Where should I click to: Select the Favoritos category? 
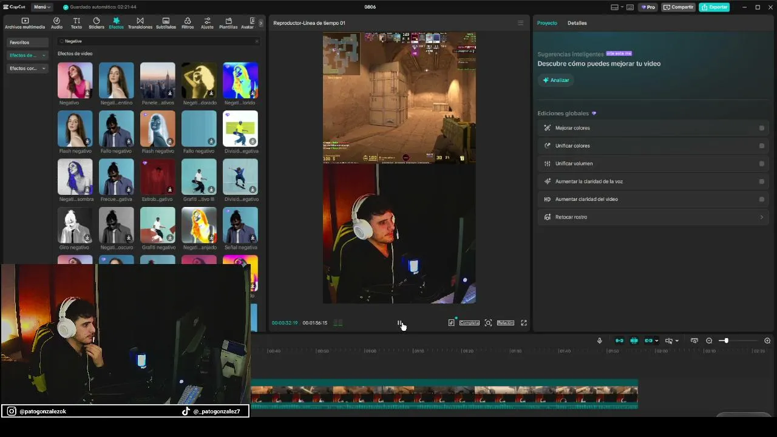click(27, 42)
